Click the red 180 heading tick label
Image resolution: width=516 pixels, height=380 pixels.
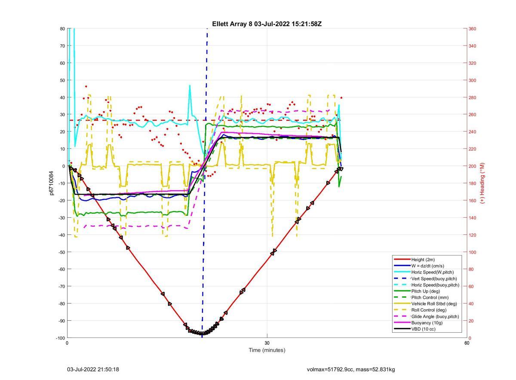[472, 183]
